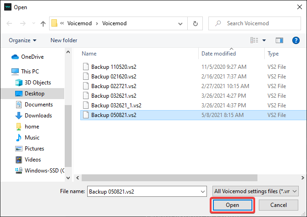Screen dimensions: 307x217
Task: Select Desktop in navigation pane
Action: [x=33, y=94]
